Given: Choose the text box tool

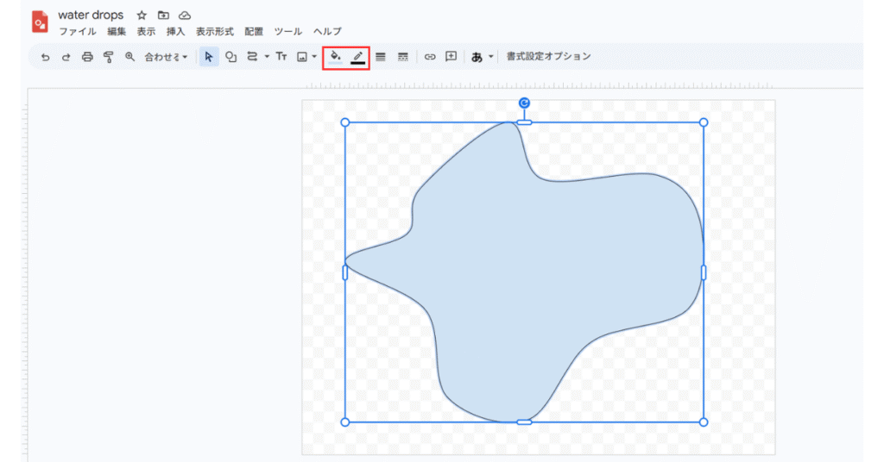Looking at the screenshot, I should click(x=281, y=57).
